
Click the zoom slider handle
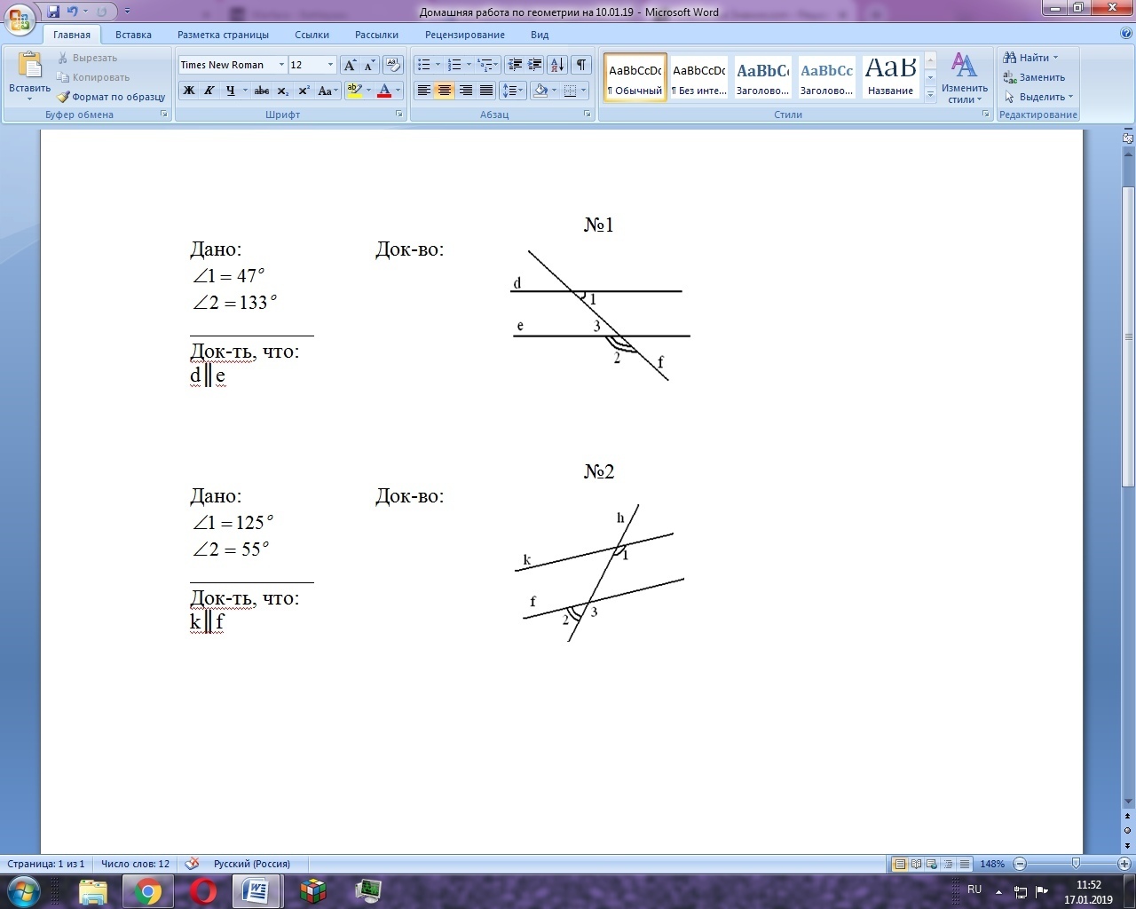tap(1076, 864)
